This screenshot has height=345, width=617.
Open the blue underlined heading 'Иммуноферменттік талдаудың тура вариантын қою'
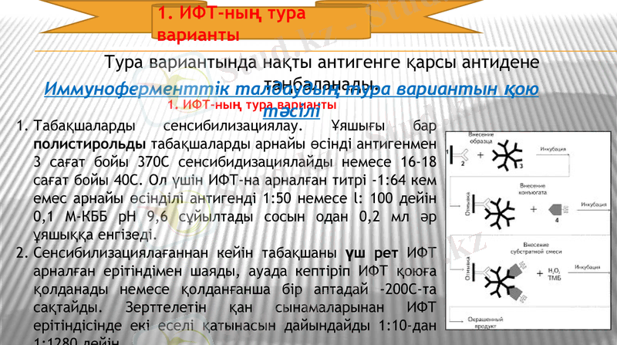(x=292, y=89)
